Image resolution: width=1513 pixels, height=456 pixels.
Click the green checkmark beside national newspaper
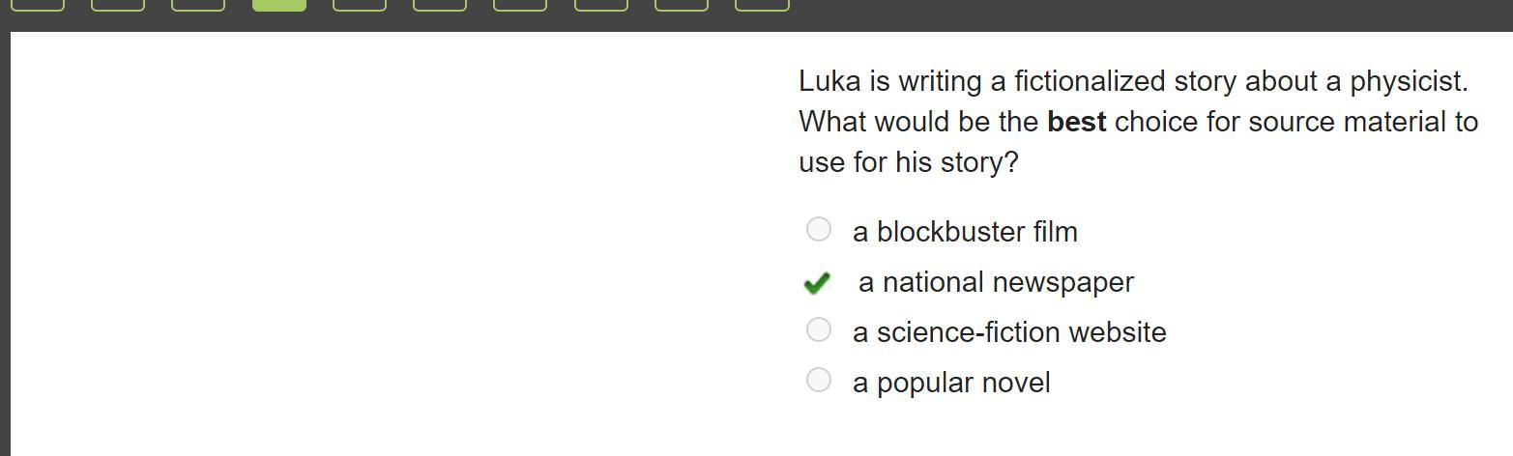click(x=817, y=282)
